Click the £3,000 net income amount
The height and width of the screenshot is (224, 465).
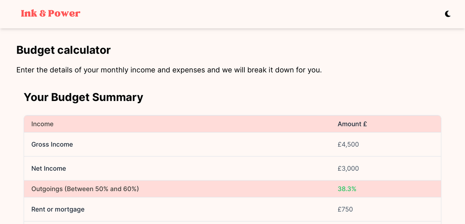(x=348, y=169)
